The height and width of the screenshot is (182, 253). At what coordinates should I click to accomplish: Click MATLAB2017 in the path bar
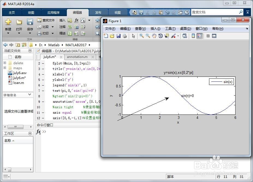point(76,45)
